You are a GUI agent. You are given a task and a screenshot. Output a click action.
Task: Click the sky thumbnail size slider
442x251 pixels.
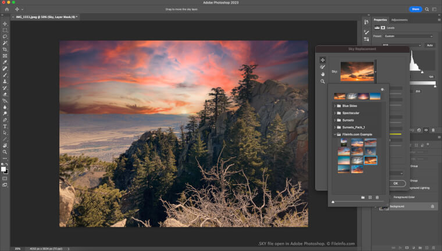pyautogui.click(x=333, y=202)
